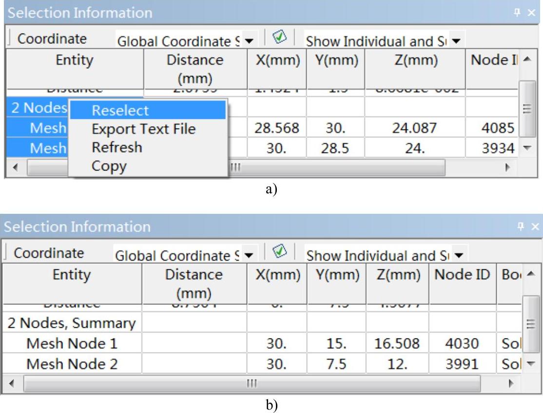
Task: Close the top Selection Information panel
Action: click(x=532, y=12)
